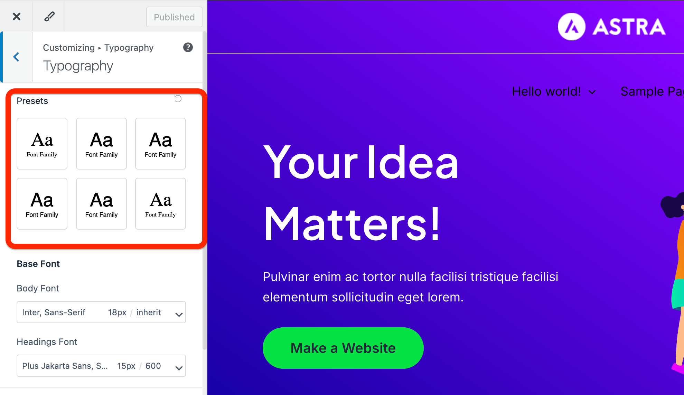
Task: Open the Hello world! menu submenu arrow
Action: (x=592, y=92)
